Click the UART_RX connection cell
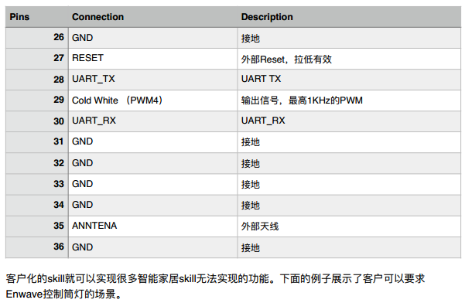 pos(152,121)
